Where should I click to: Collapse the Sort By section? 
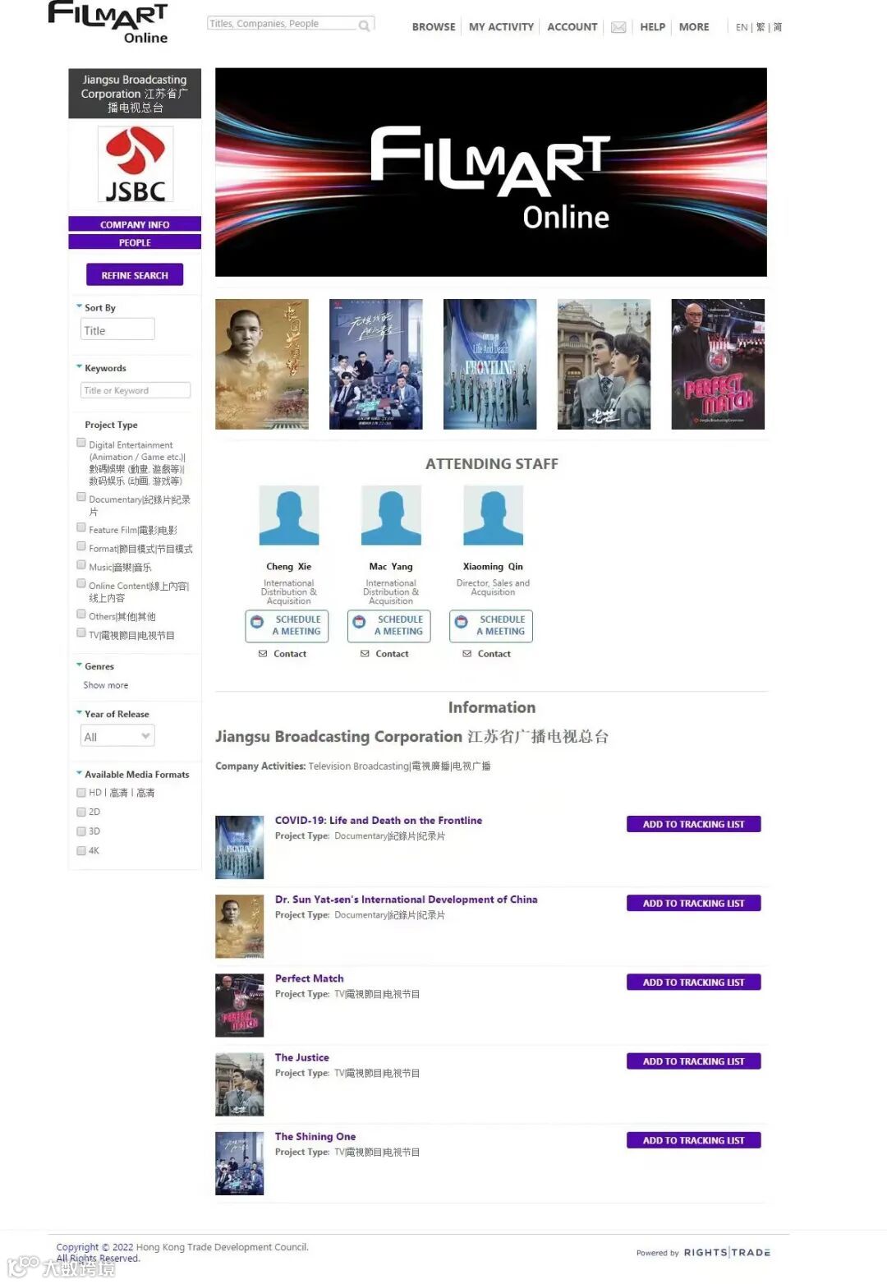pos(79,306)
